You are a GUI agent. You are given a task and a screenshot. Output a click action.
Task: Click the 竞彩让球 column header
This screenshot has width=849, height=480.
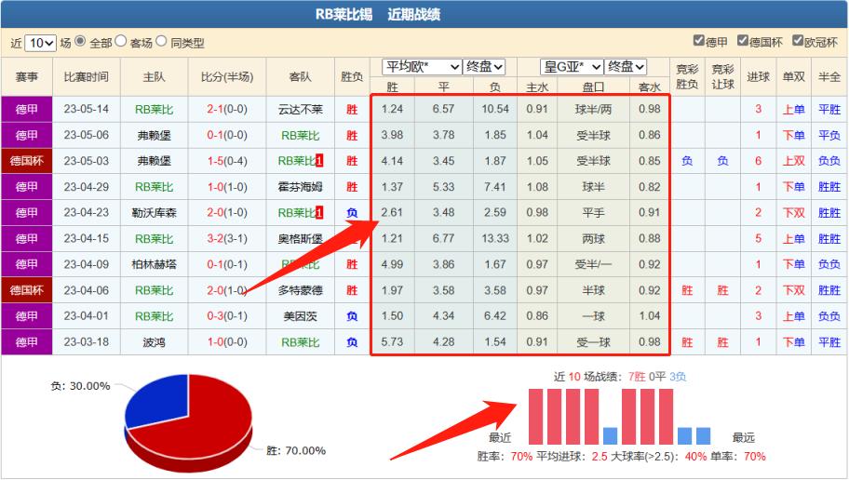coord(722,77)
